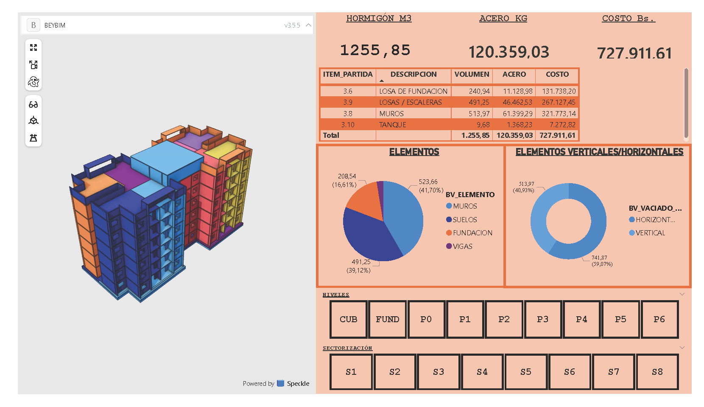Select sector S2 button

pyautogui.click(x=395, y=372)
